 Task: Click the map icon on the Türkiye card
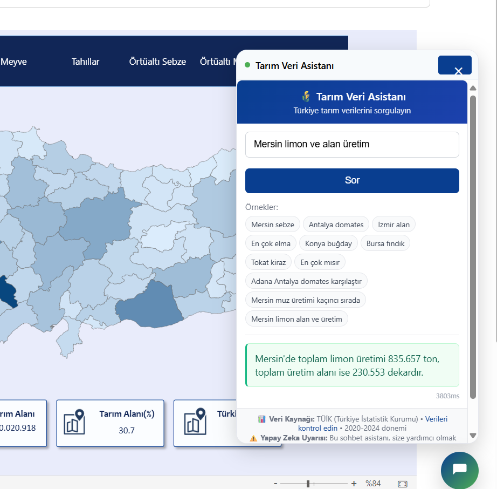[195, 422]
